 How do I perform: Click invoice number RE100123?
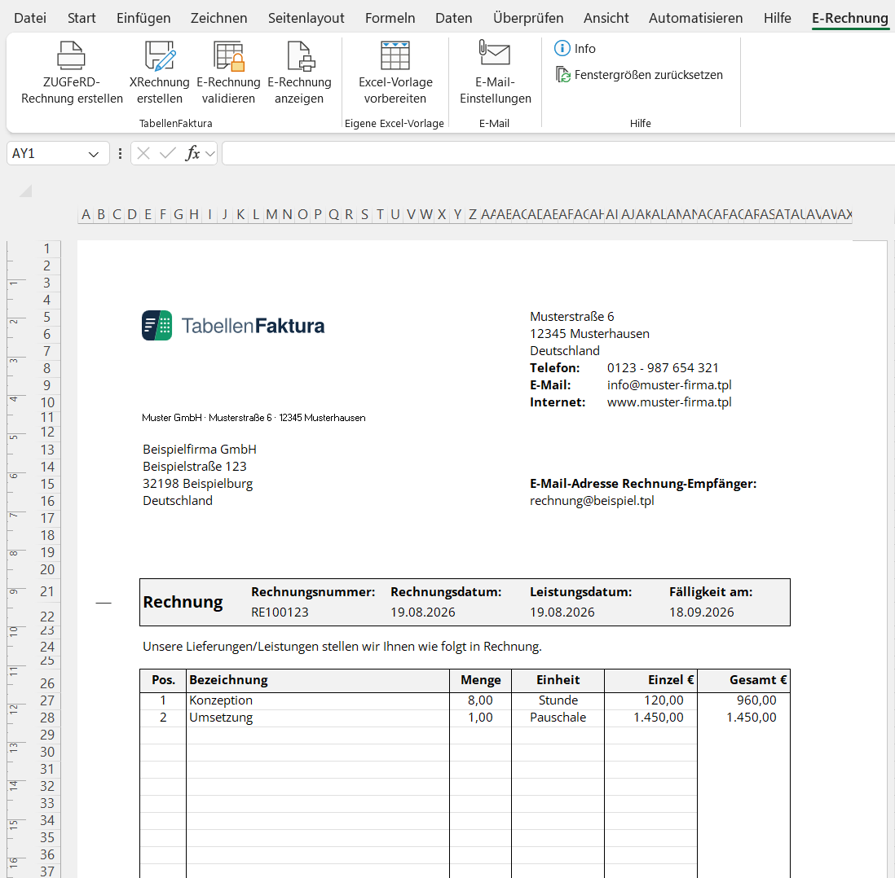[280, 612]
